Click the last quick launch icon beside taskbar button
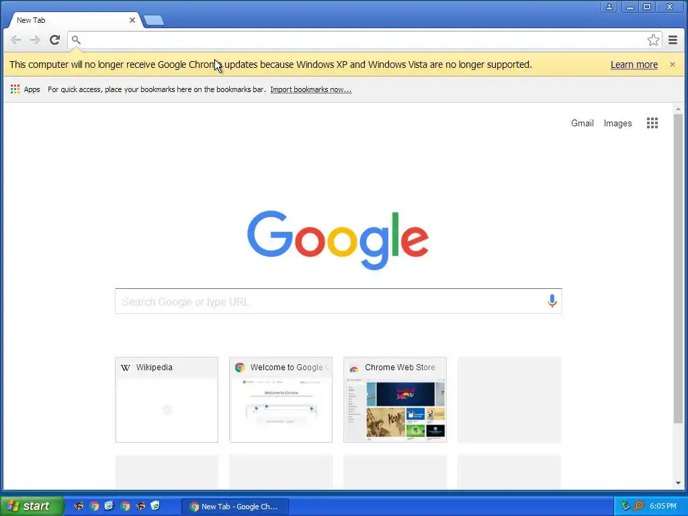Image resolution: width=688 pixels, height=516 pixels. 155,506
